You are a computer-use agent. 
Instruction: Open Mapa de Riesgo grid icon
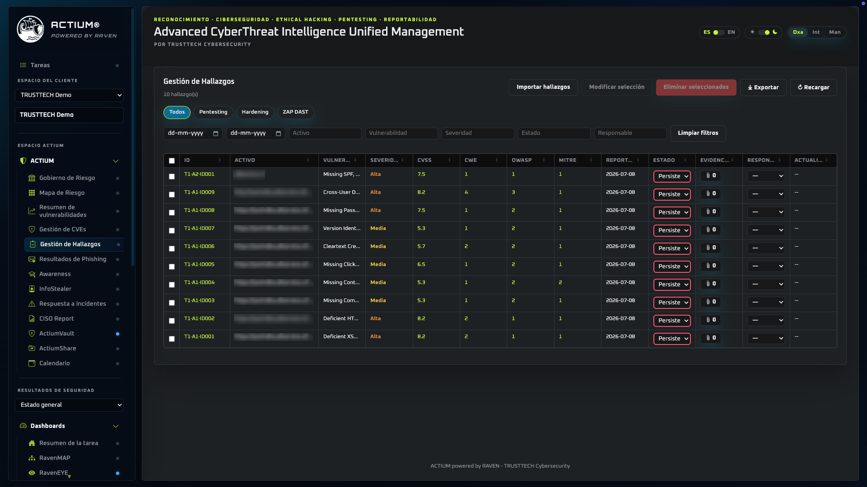32,193
